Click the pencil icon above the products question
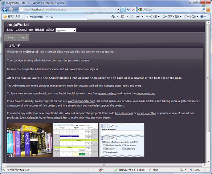This screenshot has width=212, height=174. tap(113, 138)
